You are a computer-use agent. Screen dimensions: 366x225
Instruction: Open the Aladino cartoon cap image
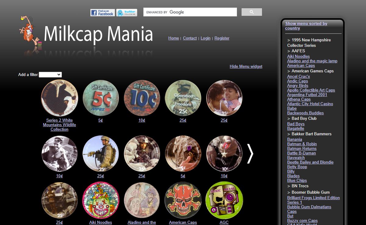pos(142,201)
